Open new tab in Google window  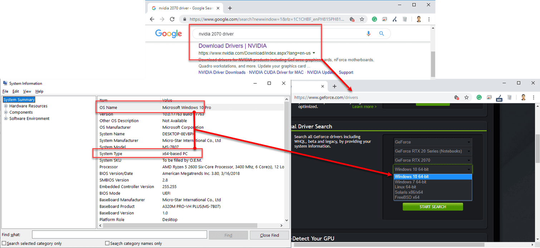(x=230, y=8)
